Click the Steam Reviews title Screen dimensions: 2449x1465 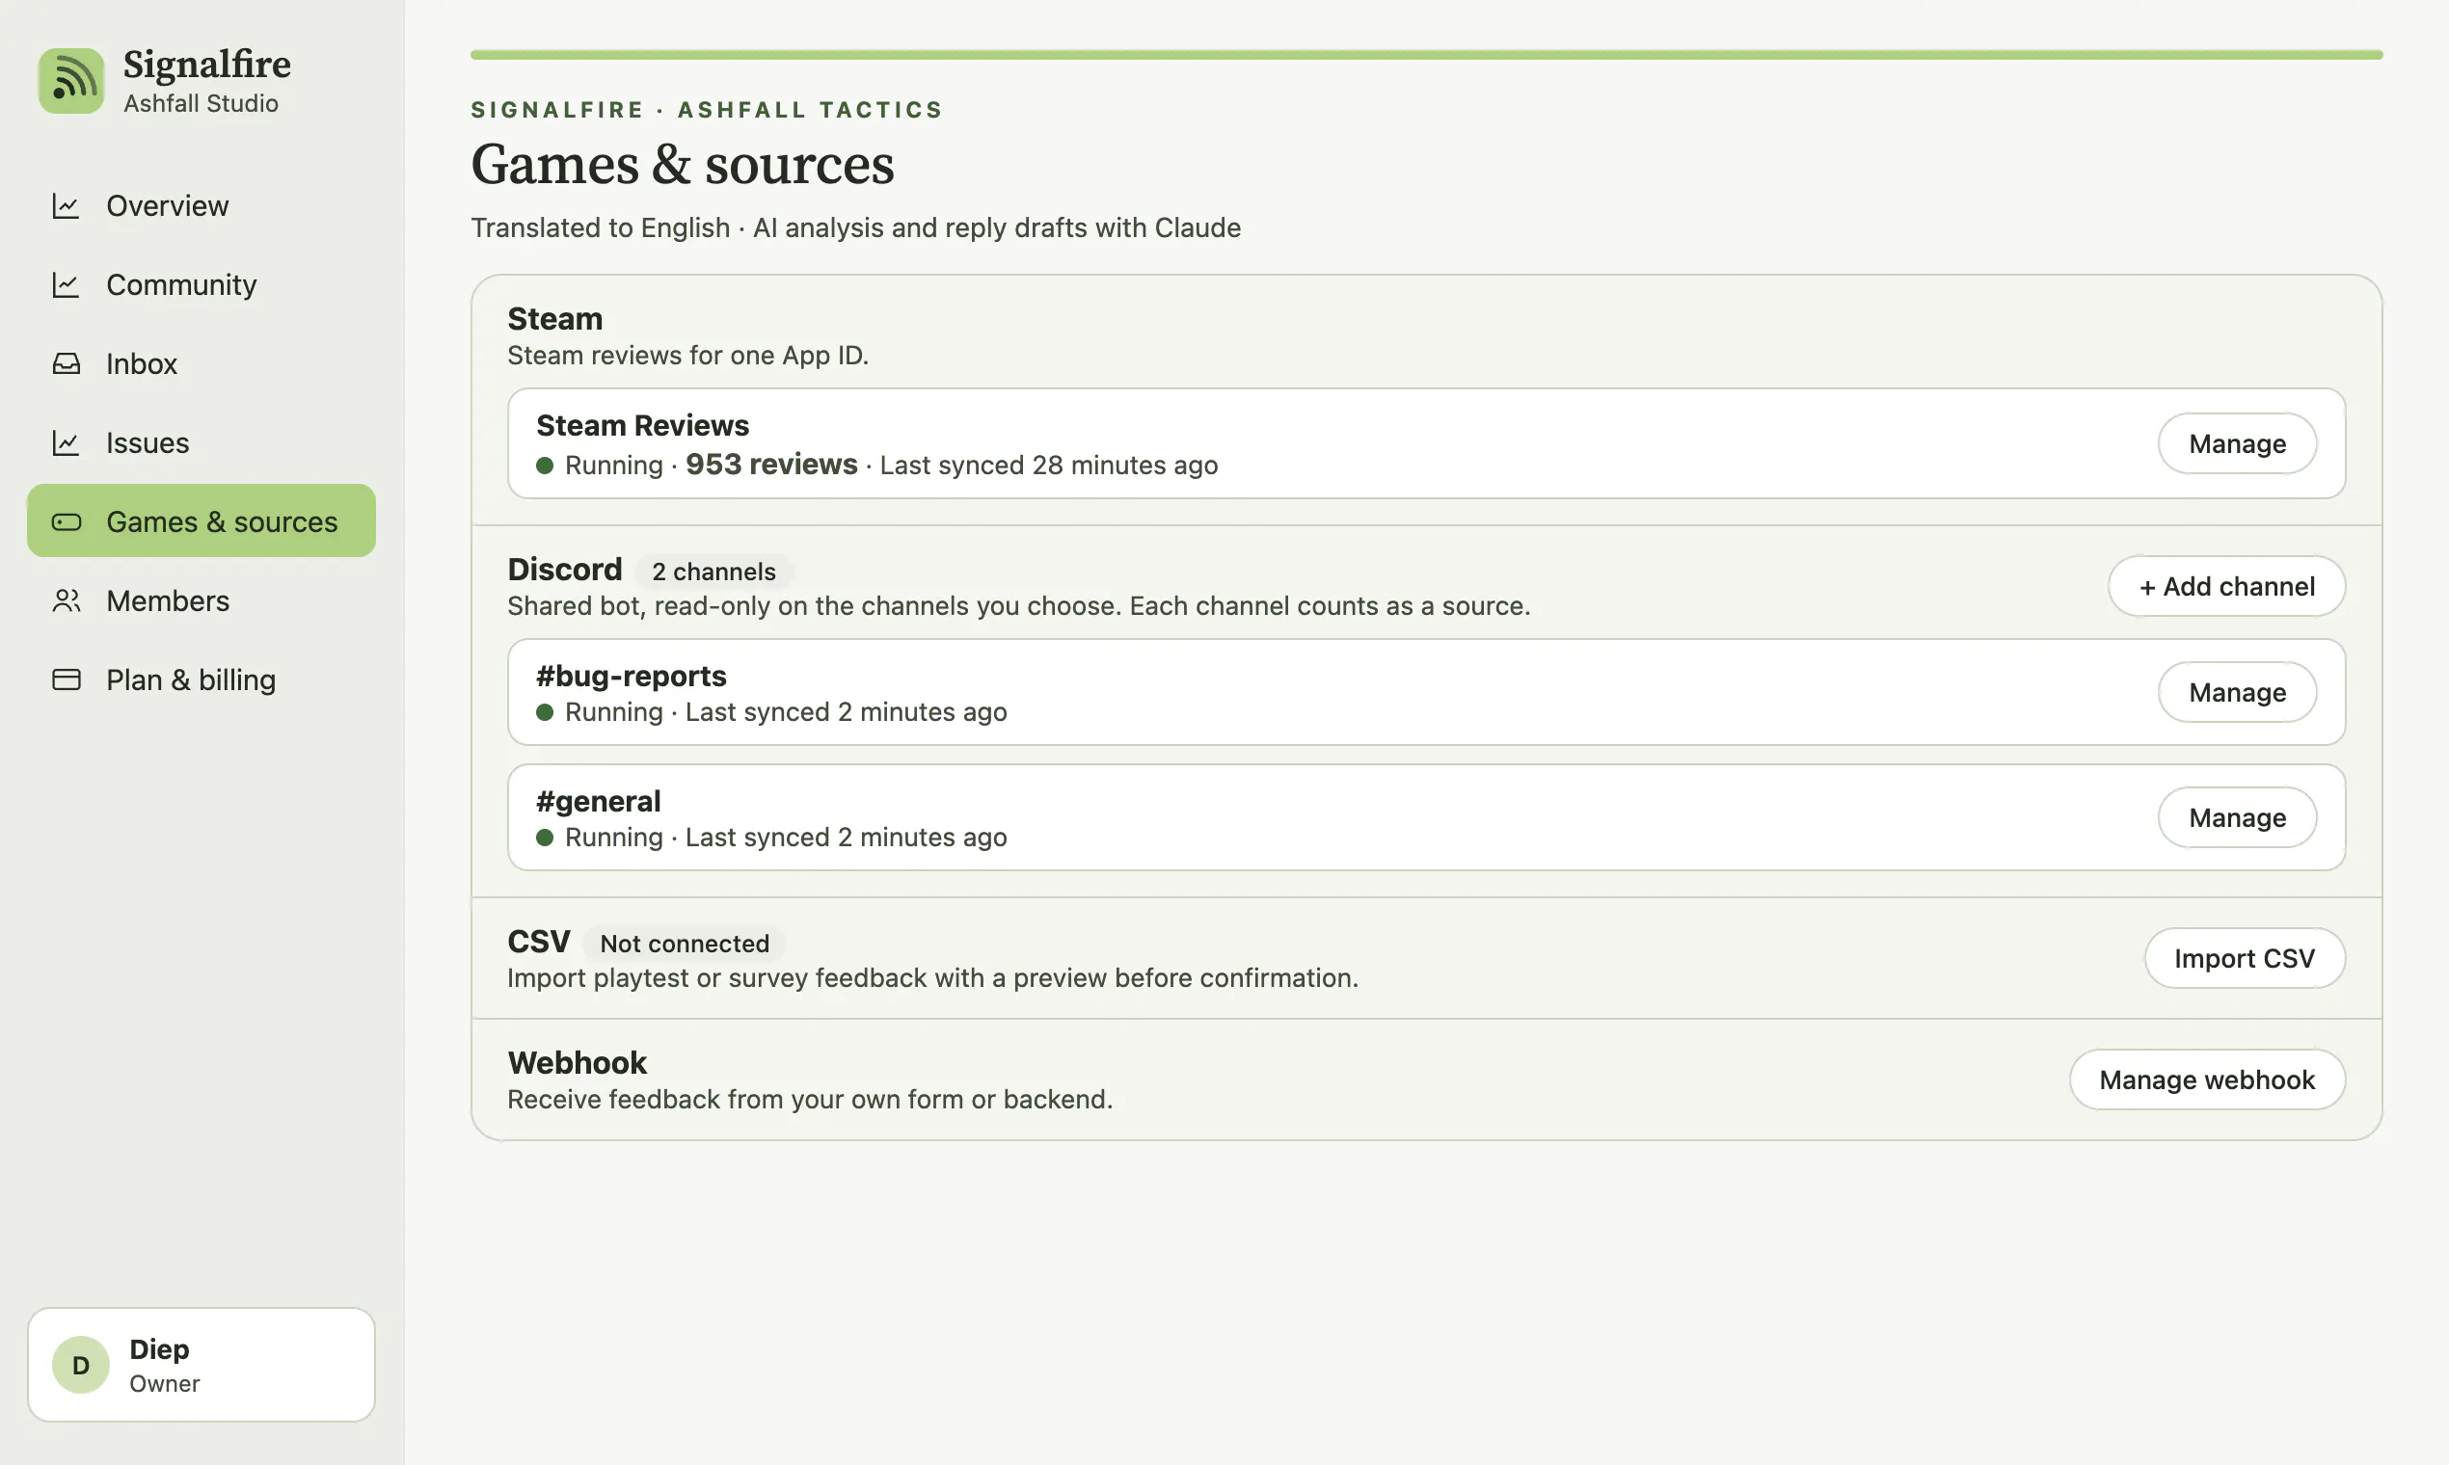[x=643, y=425]
